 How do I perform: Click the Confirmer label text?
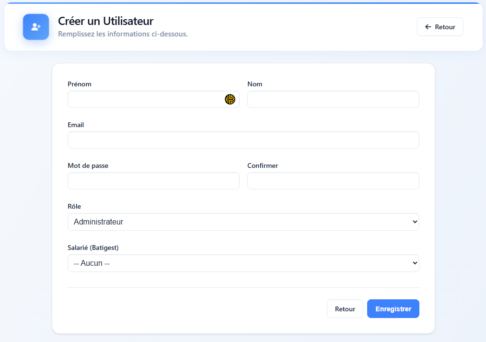263,165
